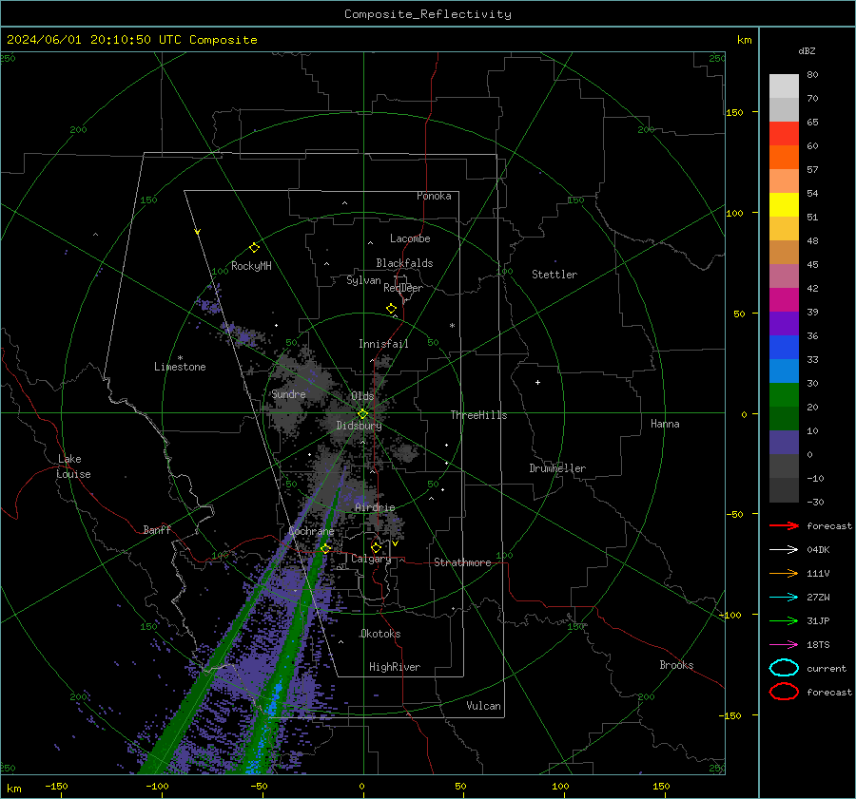
Task: Click asterisk marker east of Innisfail
Action: (x=452, y=326)
